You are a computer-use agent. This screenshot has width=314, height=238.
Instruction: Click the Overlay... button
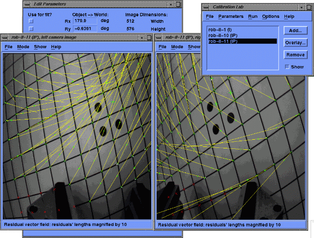coord(295,43)
